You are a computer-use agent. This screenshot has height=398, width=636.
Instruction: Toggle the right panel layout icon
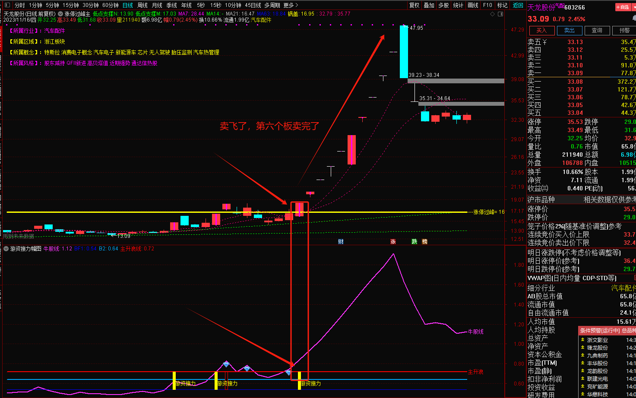pyautogui.click(x=500, y=14)
